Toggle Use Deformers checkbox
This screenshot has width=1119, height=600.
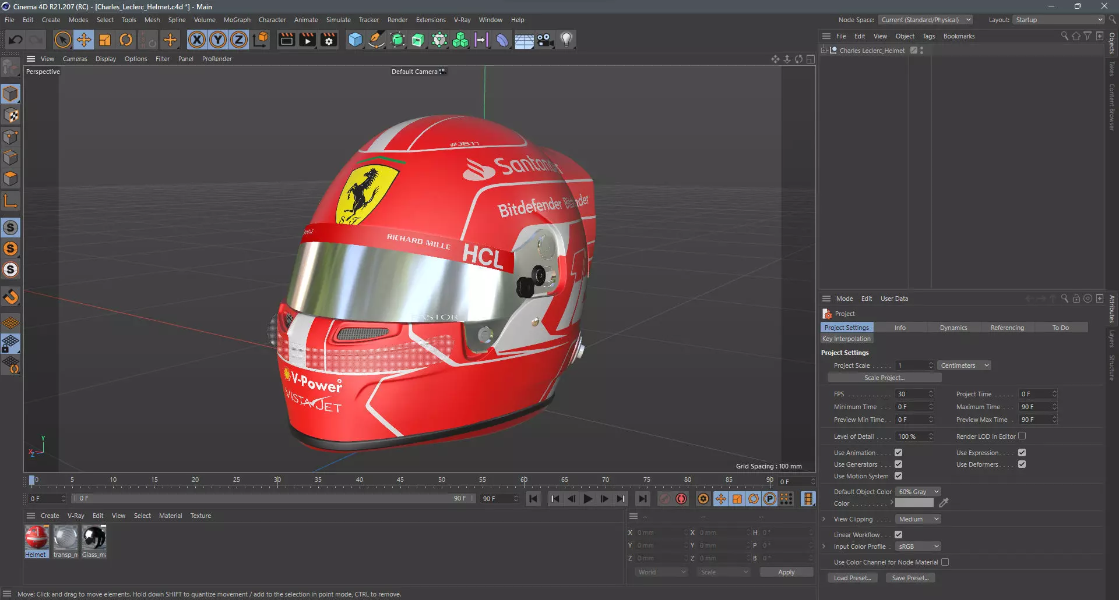coord(1022,464)
